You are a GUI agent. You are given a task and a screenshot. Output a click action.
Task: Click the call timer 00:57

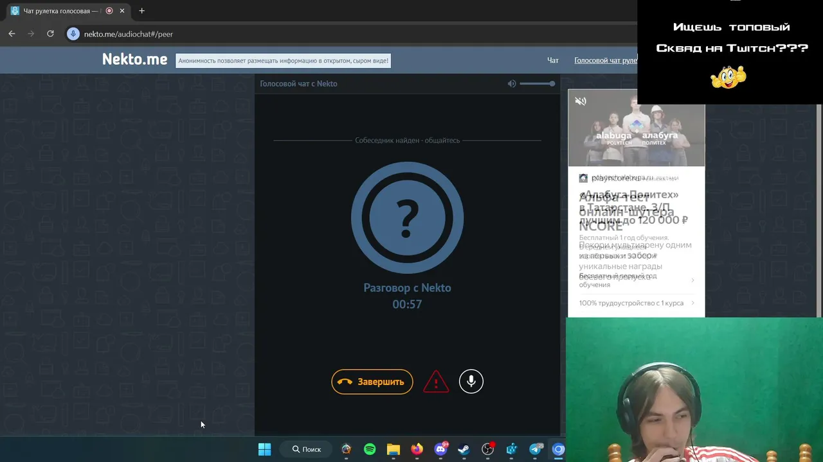point(407,305)
